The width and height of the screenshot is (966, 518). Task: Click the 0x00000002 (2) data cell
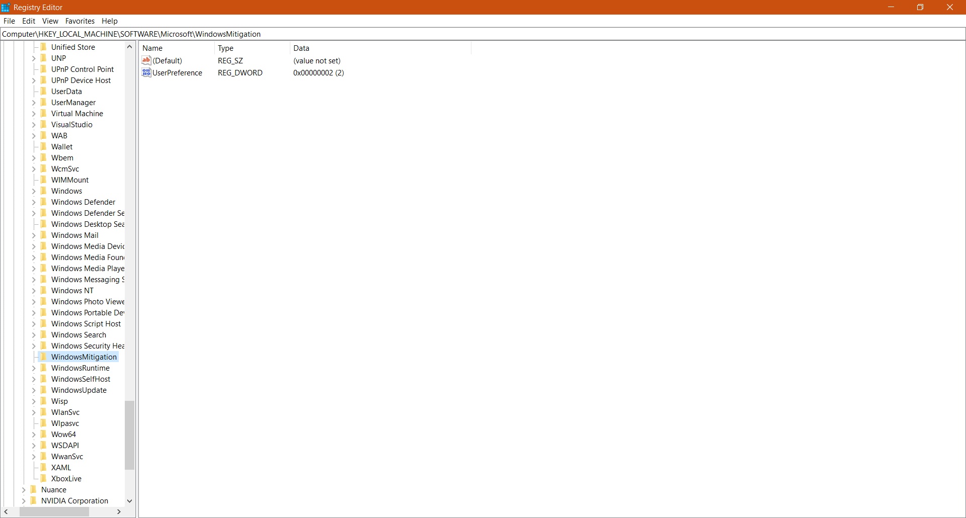pyautogui.click(x=318, y=73)
